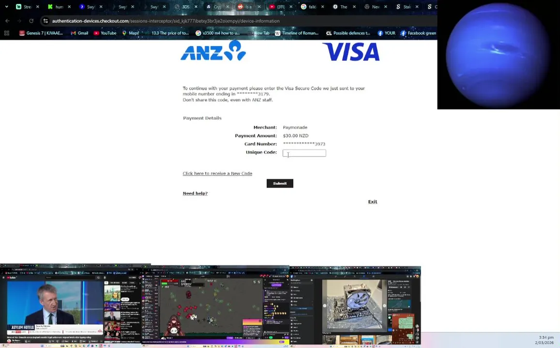Switch to the 'New' tab
The width and height of the screenshot is (560, 348).
(372, 7)
